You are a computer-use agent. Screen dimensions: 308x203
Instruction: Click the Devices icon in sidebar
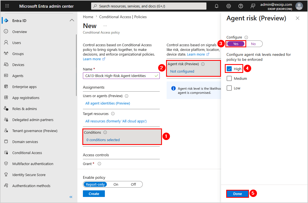6,65
